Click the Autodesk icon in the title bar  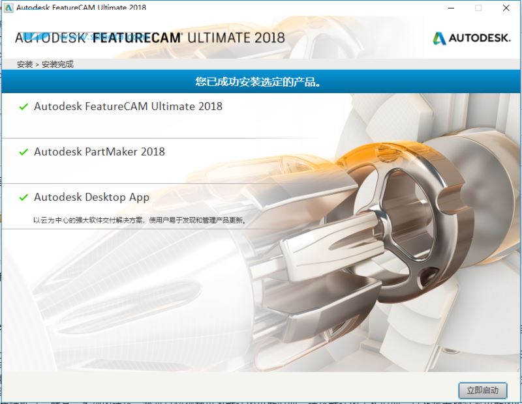(x=7, y=7)
